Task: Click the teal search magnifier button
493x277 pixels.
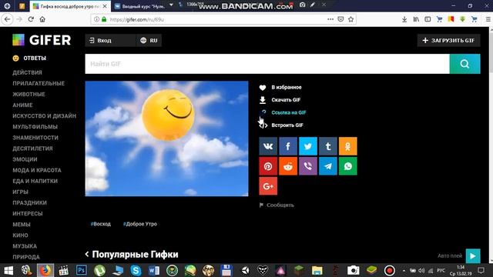Action: [464, 64]
